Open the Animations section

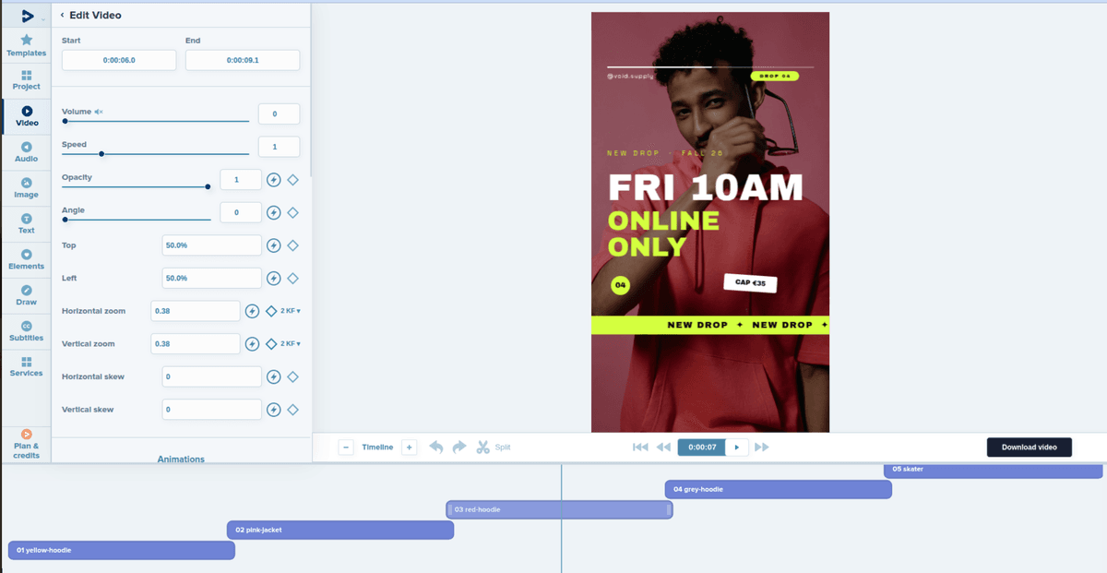(181, 459)
